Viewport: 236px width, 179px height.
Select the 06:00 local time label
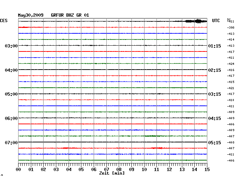[x=11, y=118]
